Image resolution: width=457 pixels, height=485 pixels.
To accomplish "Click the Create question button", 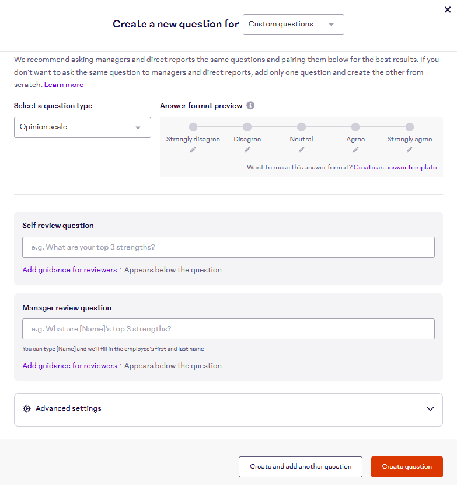I will (407, 467).
